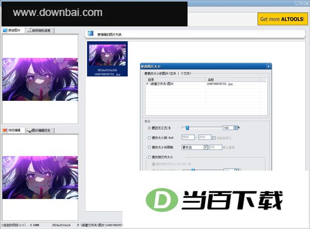Click the percent value field showing 100

click(x=228, y=128)
